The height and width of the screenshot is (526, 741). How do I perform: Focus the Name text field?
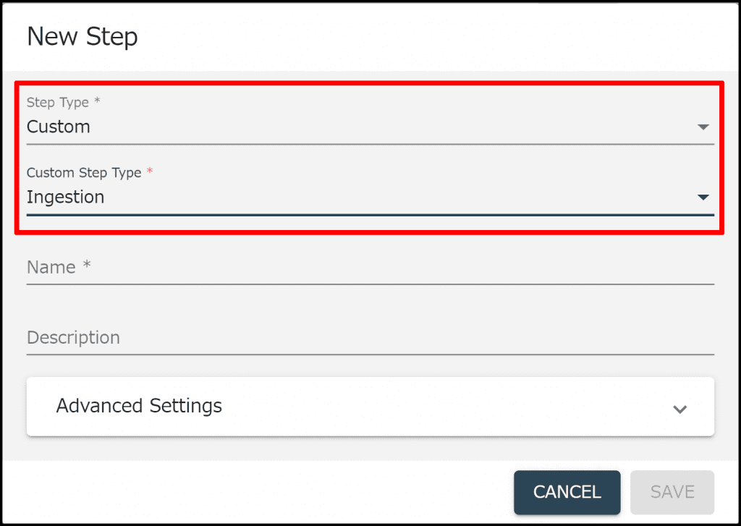pyautogui.click(x=369, y=268)
